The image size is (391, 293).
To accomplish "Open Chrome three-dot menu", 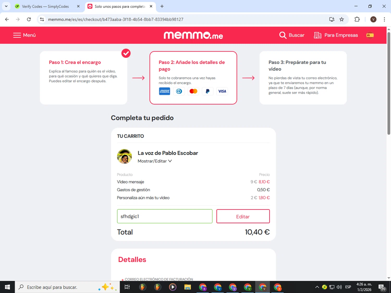I will pyautogui.click(x=384, y=19).
